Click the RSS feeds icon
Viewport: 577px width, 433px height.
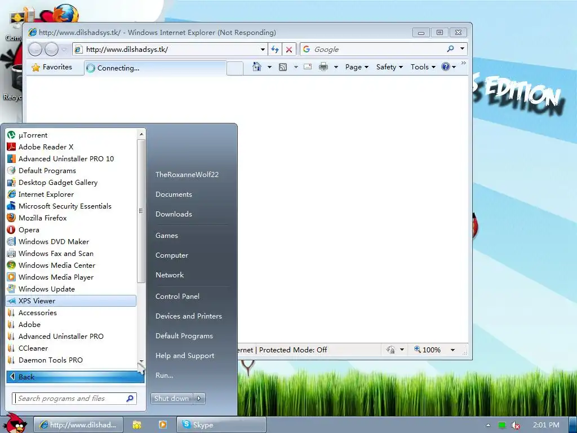click(283, 67)
